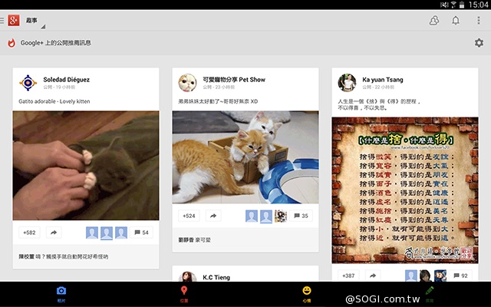Image resolution: width=491 pixels, height=307 pixels.
Task: Check the 15:04 clock in status bar
Action: coord(478,5)
